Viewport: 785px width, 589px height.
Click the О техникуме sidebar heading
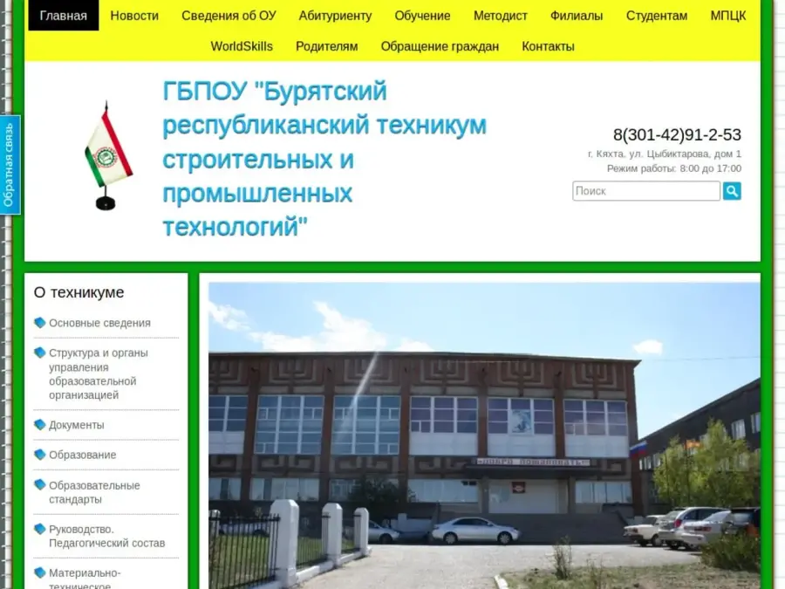(x=78, y=292)
